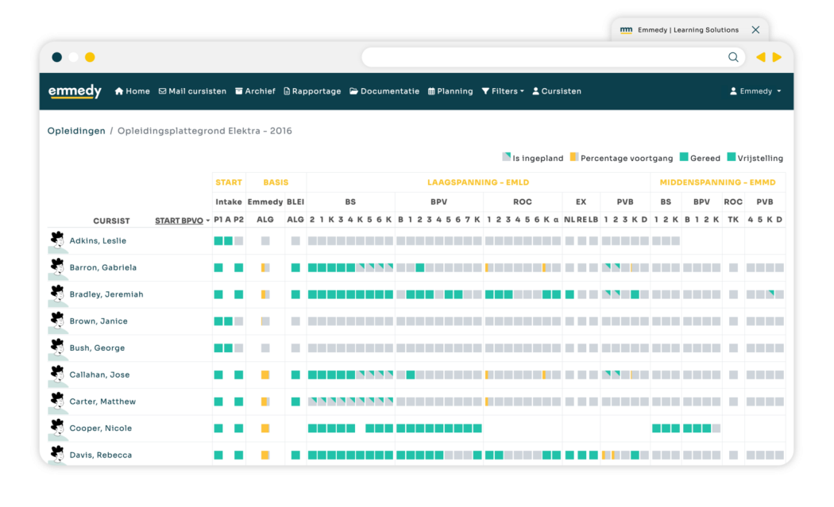The width and height of the screenshot is (834, 507).
Task: Click the Opleidingen breadcrumb link
Action: click(76, 131)
